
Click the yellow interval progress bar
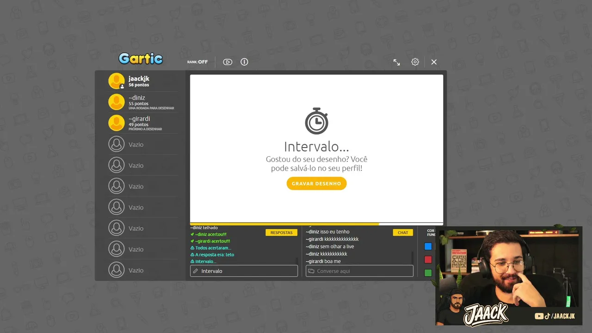[x=284, y=224]
